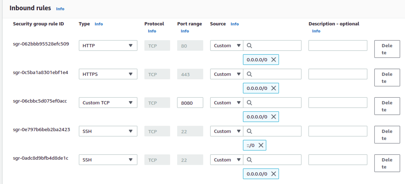The width and height of the screenshot is (405, 184).
Task: Open the HTTP type dropdown
Action: click(x=108, y=46)
